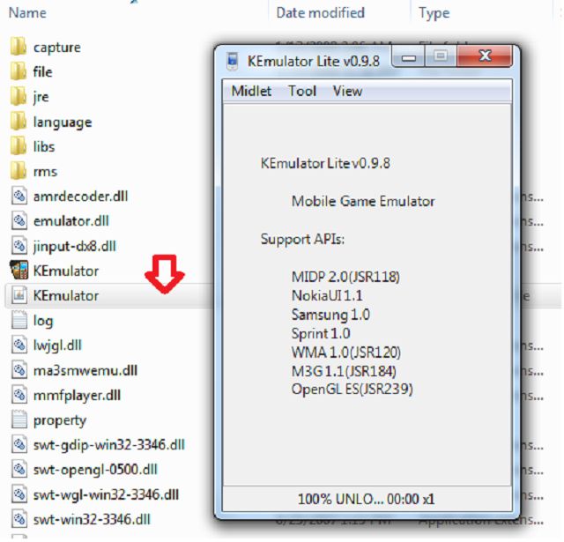Viewport: 564px width, 542px height.
Task: Select the highlighted KEmulator file icon
Action: (x=19, y=295)
